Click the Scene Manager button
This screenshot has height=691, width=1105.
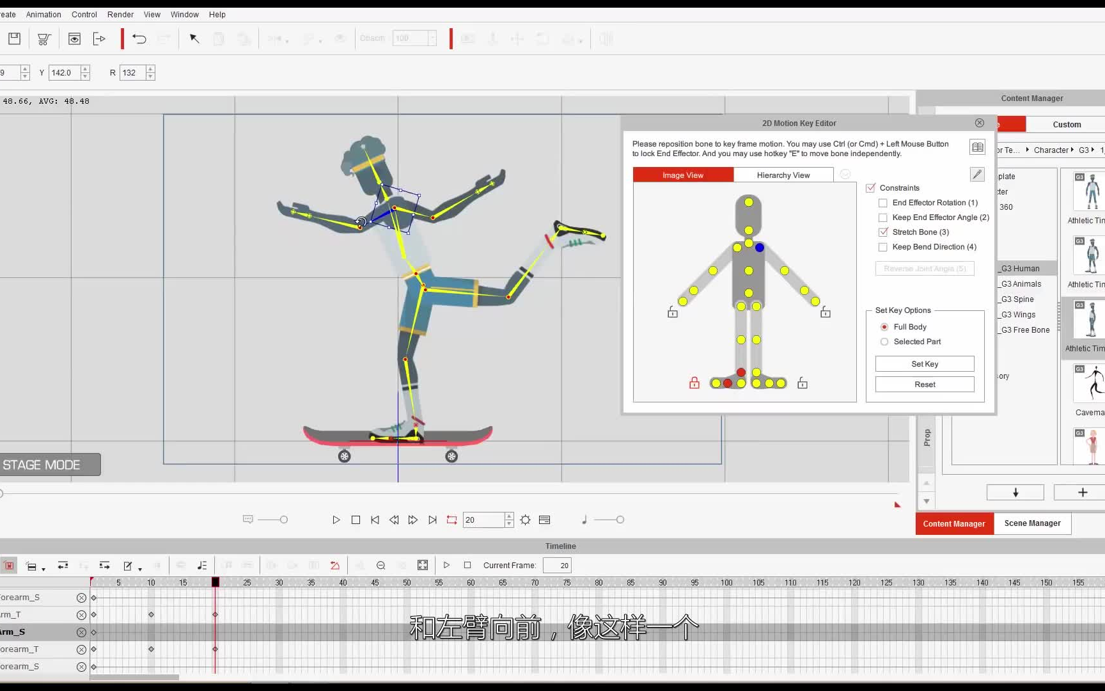pyautogui.click(x=1031, y=523)
